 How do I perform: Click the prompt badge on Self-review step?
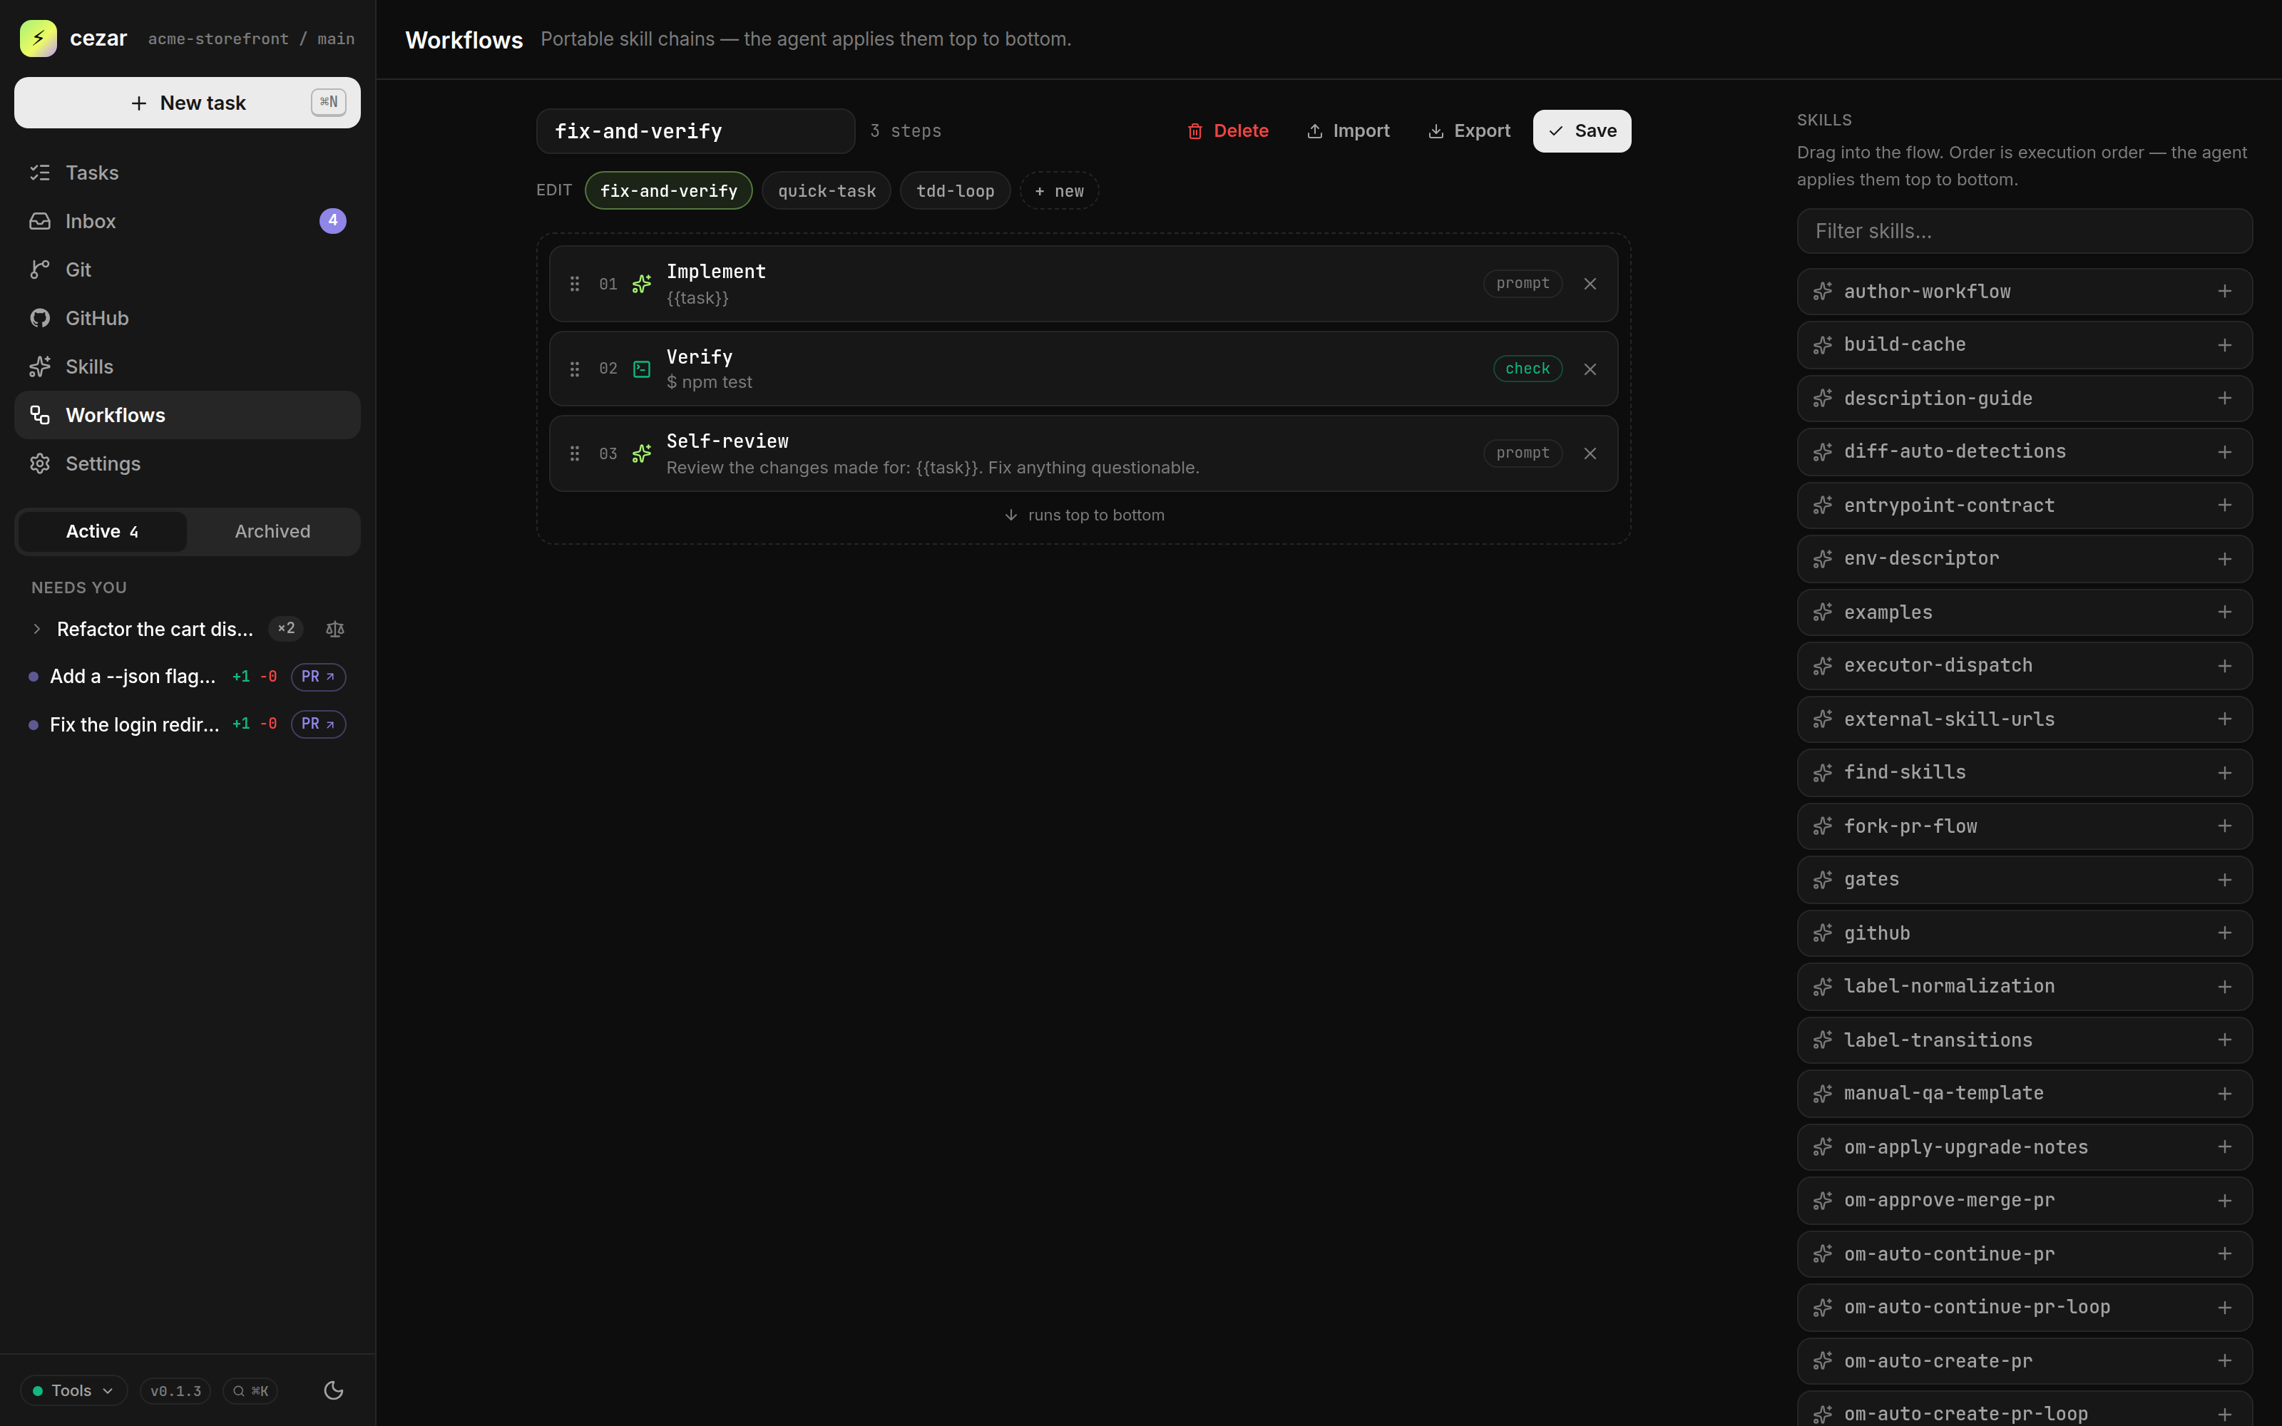[1522, 453]
